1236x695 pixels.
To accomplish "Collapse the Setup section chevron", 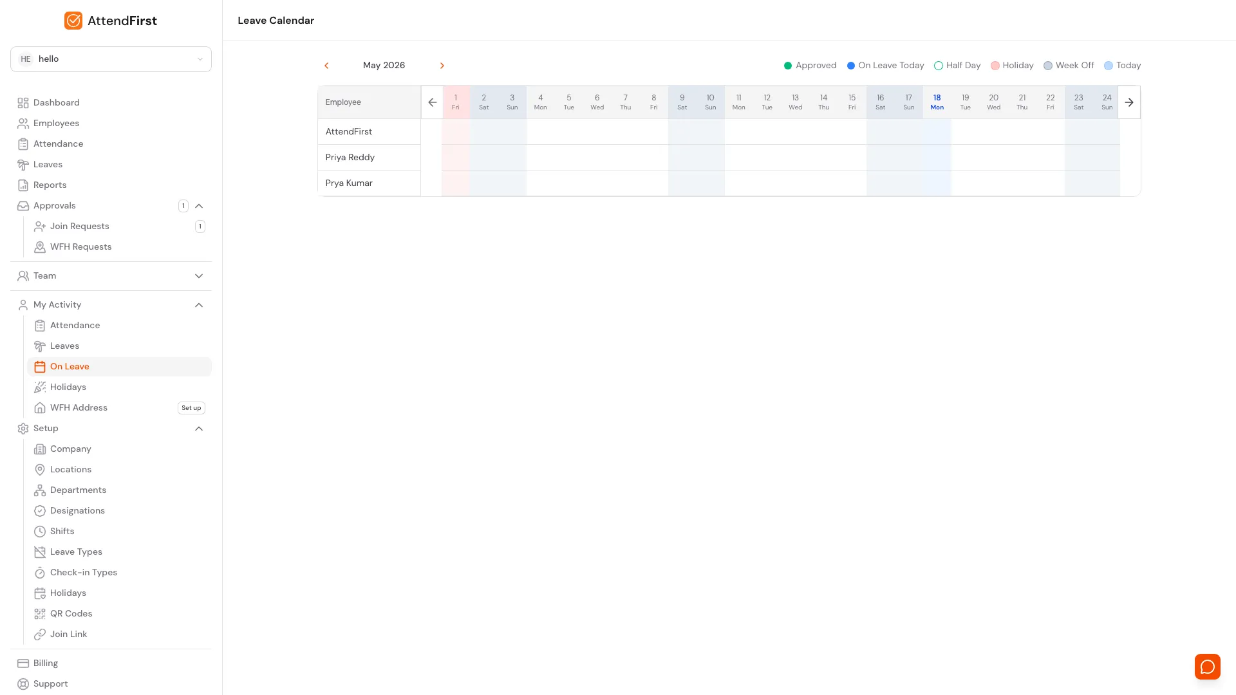I will 199,429.
